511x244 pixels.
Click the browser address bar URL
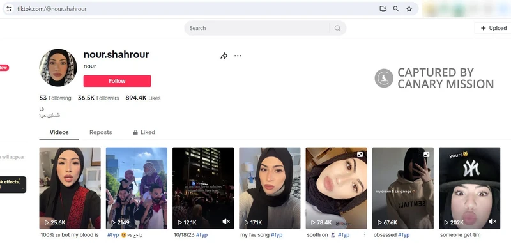(x=52, y=9)
